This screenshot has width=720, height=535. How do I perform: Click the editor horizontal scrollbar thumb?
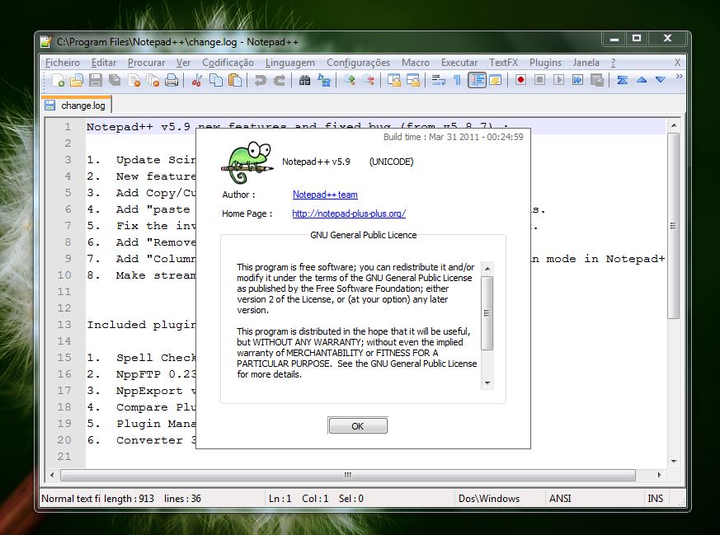[x=347, y=475]
